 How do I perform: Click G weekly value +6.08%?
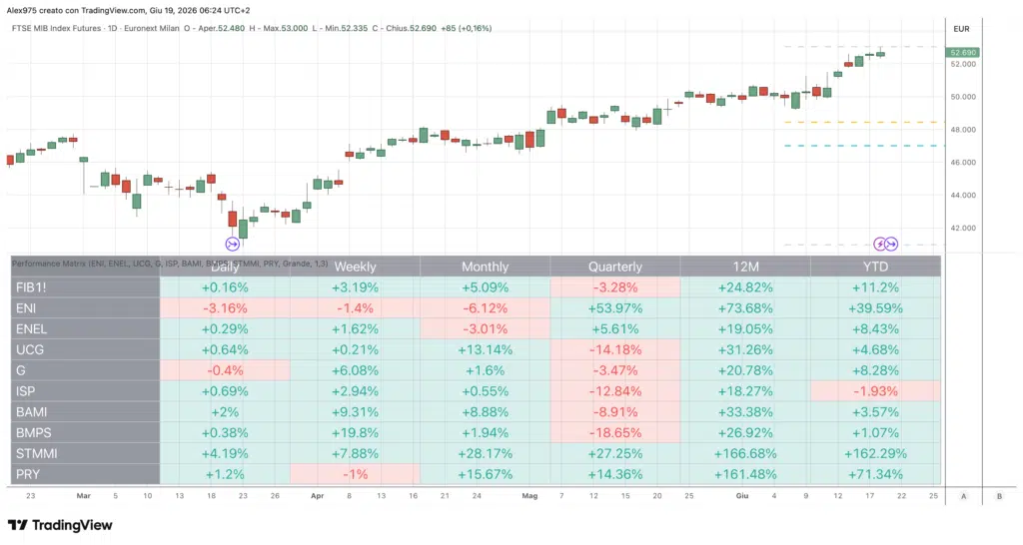(x=355, y=371)
